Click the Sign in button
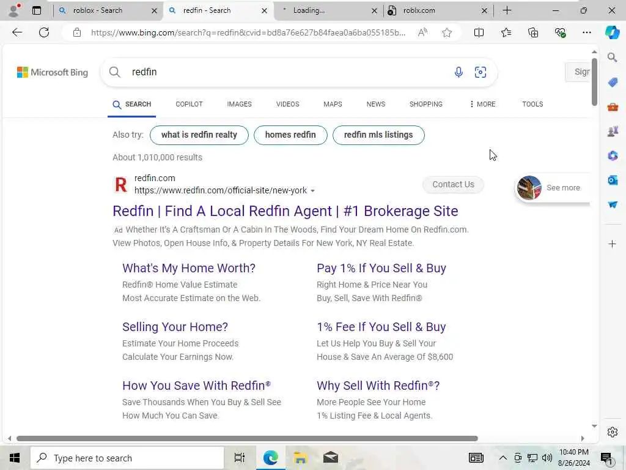 tap(578, 72)
